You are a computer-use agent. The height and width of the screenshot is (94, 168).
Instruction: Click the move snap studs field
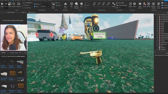point(45,6)
